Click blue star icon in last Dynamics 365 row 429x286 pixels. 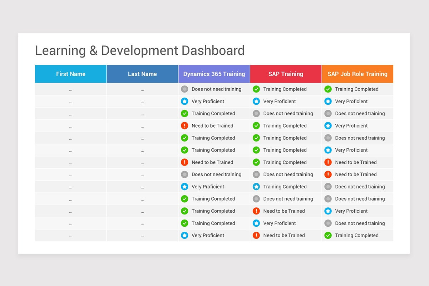184,235
